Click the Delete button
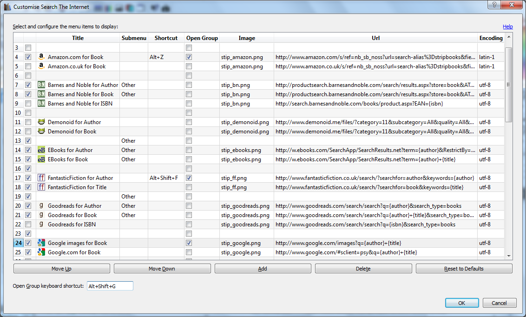This screenshot has width=526, height=317. pyautogui.click(x=363, y=269)
